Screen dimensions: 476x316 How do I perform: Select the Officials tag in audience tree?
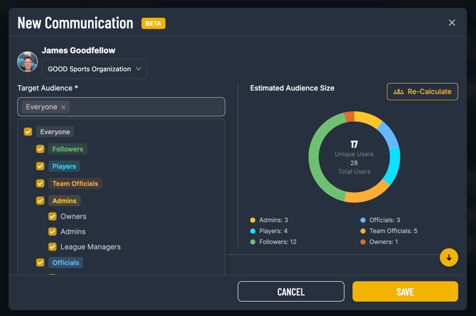tap(65, 263)
